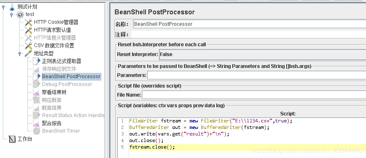Select 正则表达式提取器 in the tree
This screenshot has height=158, width=366.
pos(62,61)
